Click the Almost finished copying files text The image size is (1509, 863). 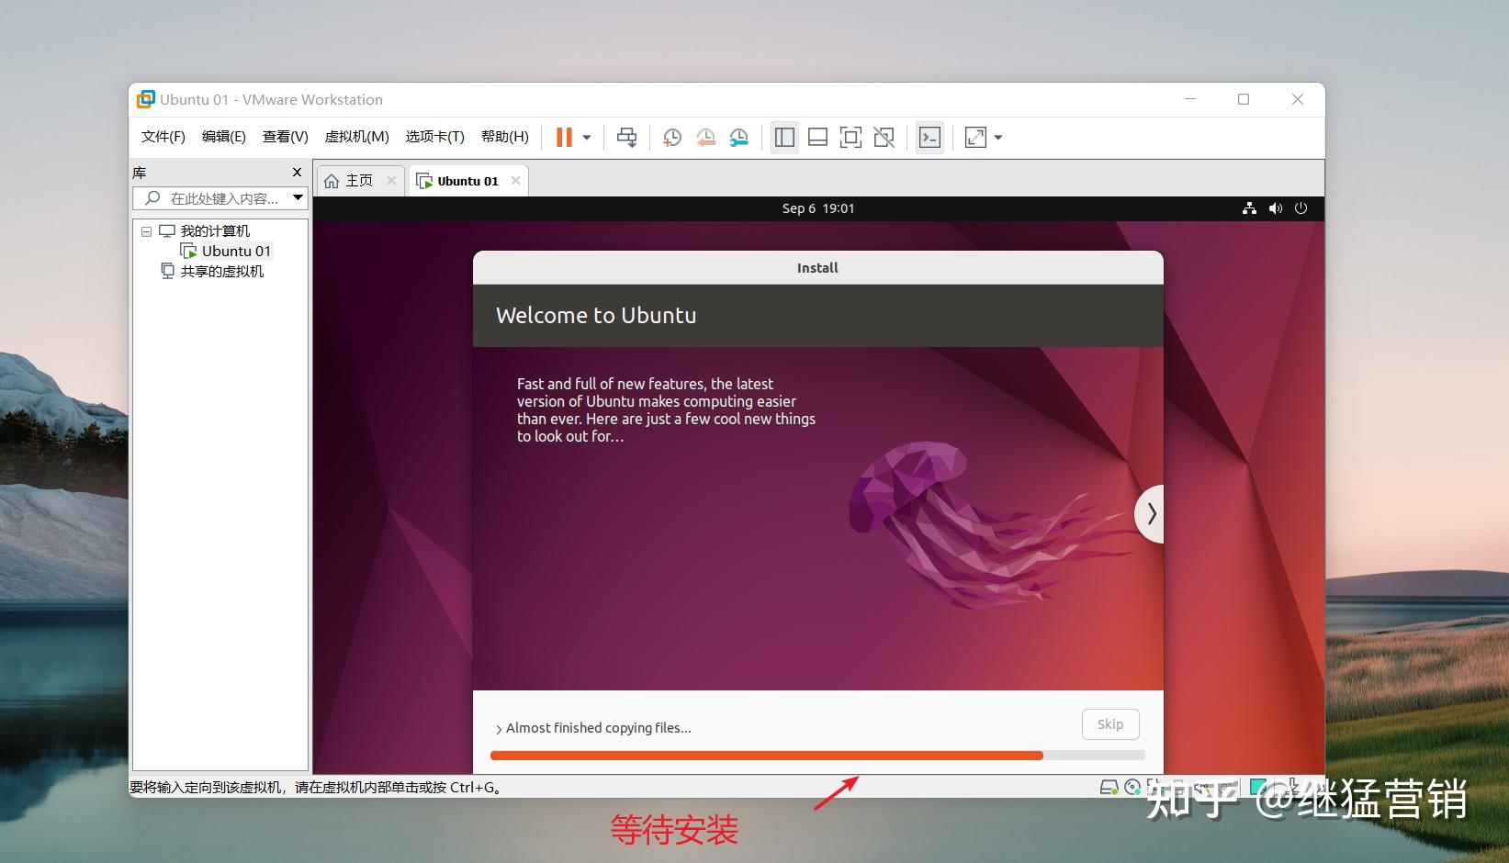click(599, 728)
